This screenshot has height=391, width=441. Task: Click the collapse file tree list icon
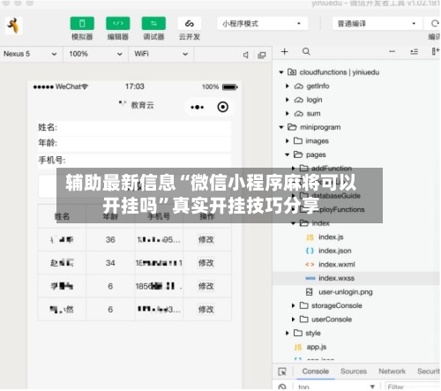coord(414,52)
